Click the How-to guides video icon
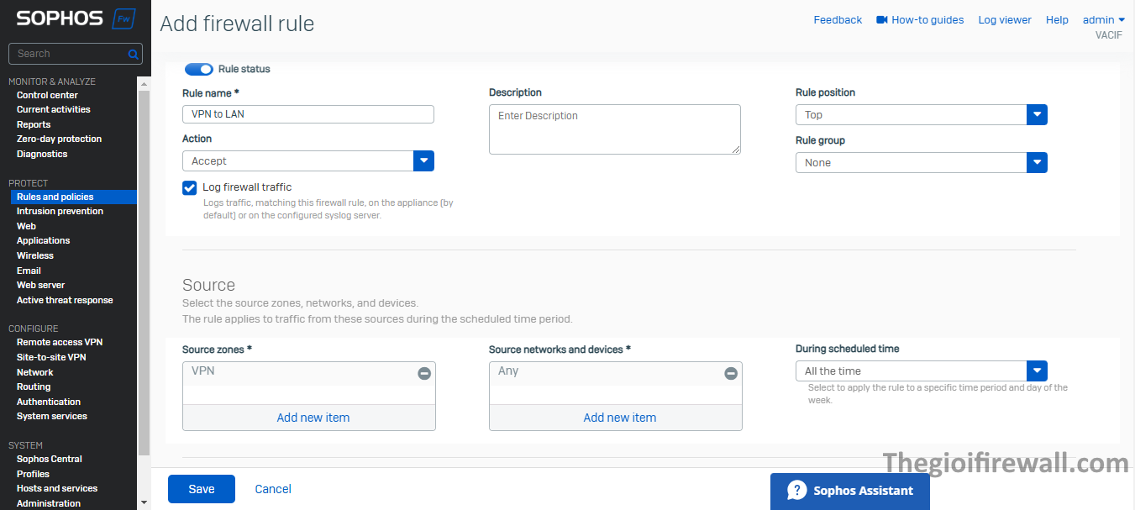The image size is (1135, 510). pos(882,20)
